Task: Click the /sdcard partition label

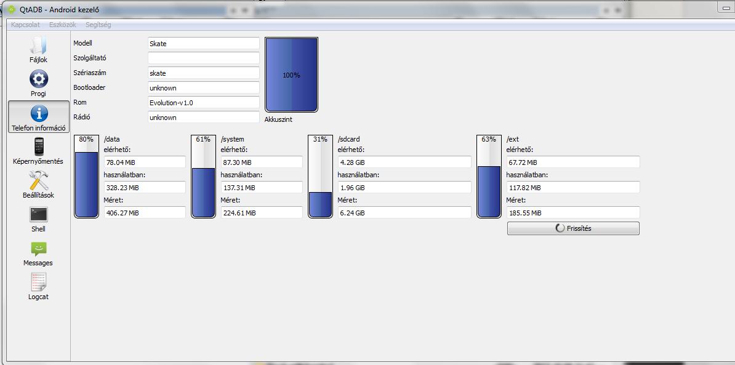Action: tap(349, 139)
